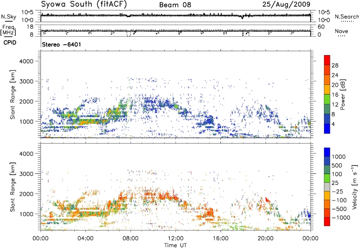This screenshot has height=248, width=359.
Task: Select the '20:00' time tick label
Action: click(265, 239)
